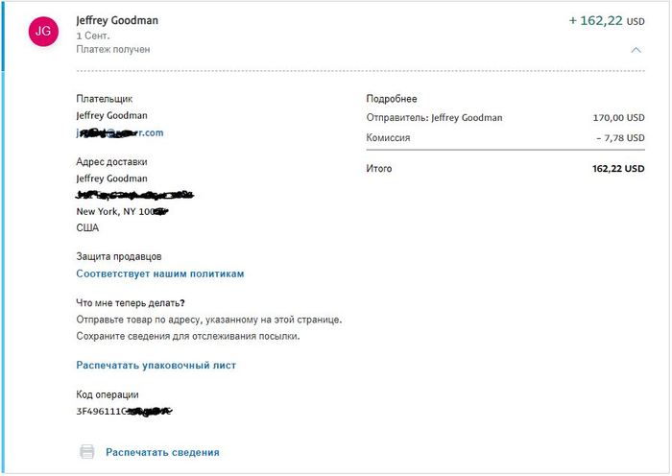Open Распечатать упаковочный лист link
Image resolution: width=672 pixels, height=476 pixels.
click(x=156, y=365)
